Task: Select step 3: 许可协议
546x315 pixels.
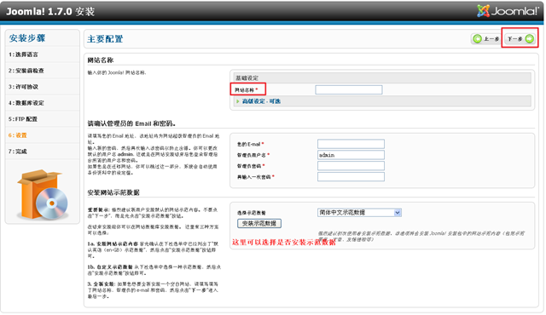Action: [x=23, y=87]
